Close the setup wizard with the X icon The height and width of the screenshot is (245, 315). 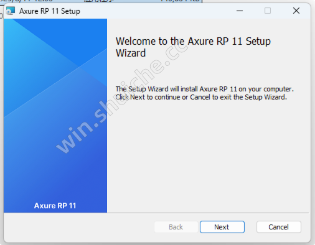[296, 11]
